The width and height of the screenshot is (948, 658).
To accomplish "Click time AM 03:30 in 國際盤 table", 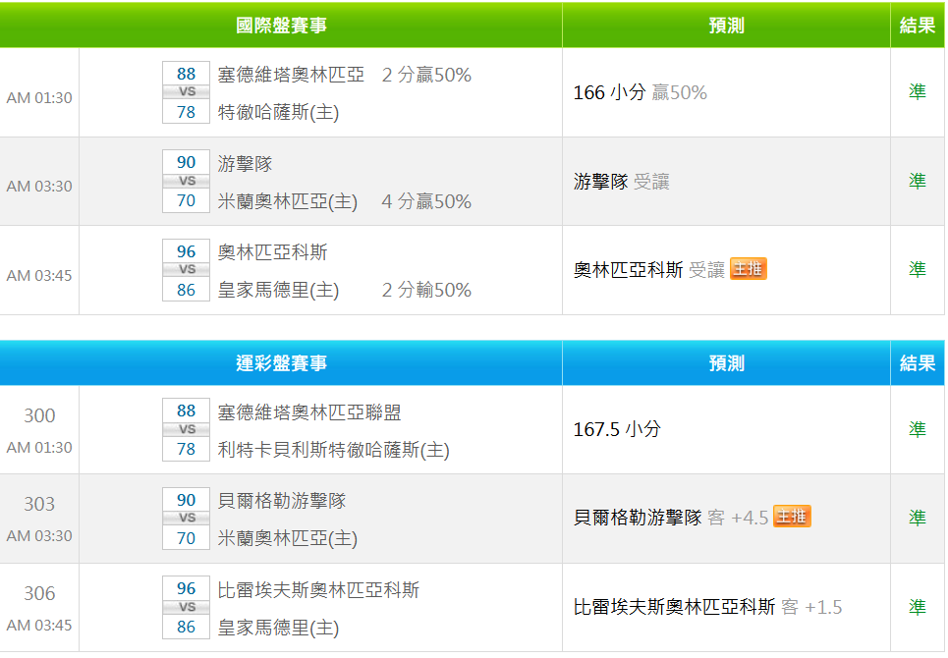I will coord(39,186).
